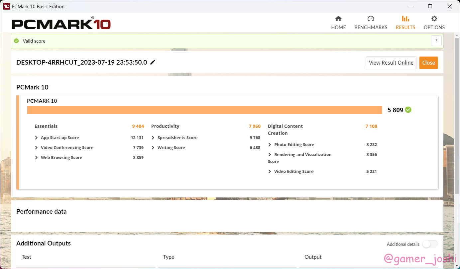The height and width of the screenshot is (269, 460).
Task: Click the App Start-up value 12 131
Action: click(137, 138)
